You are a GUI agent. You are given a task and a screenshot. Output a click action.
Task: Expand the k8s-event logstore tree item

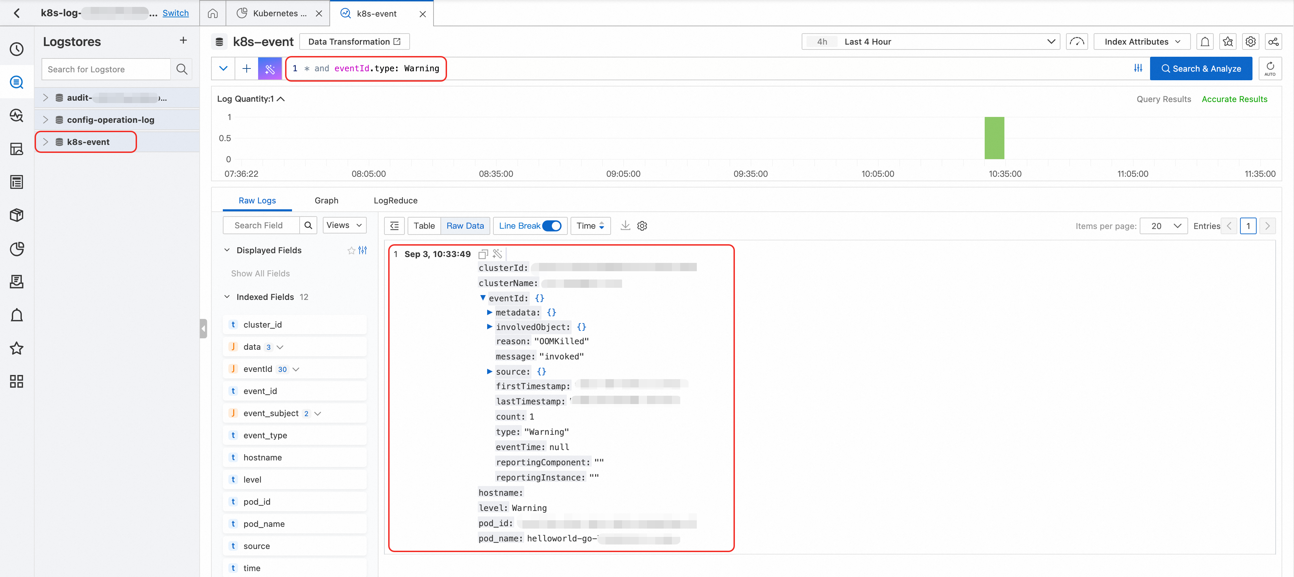pos(45,141)
